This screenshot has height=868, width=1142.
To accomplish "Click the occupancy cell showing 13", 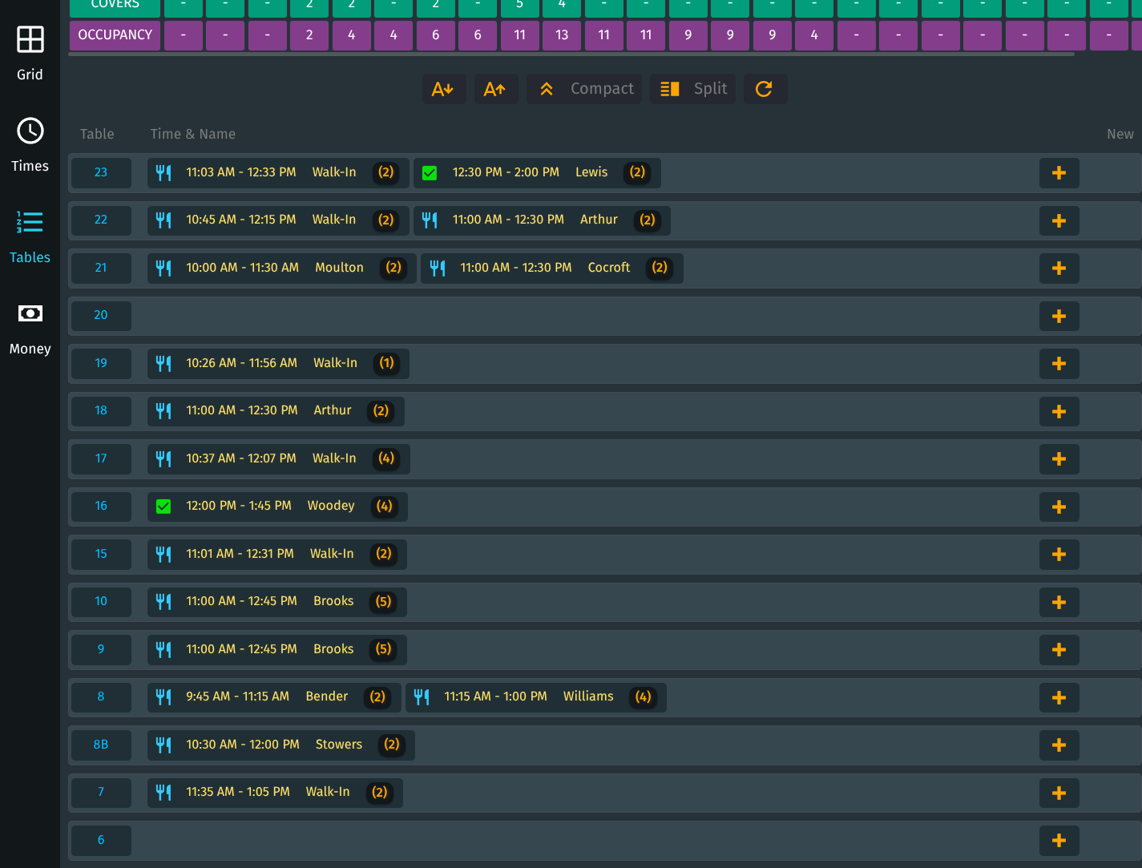I will [562, 35].
